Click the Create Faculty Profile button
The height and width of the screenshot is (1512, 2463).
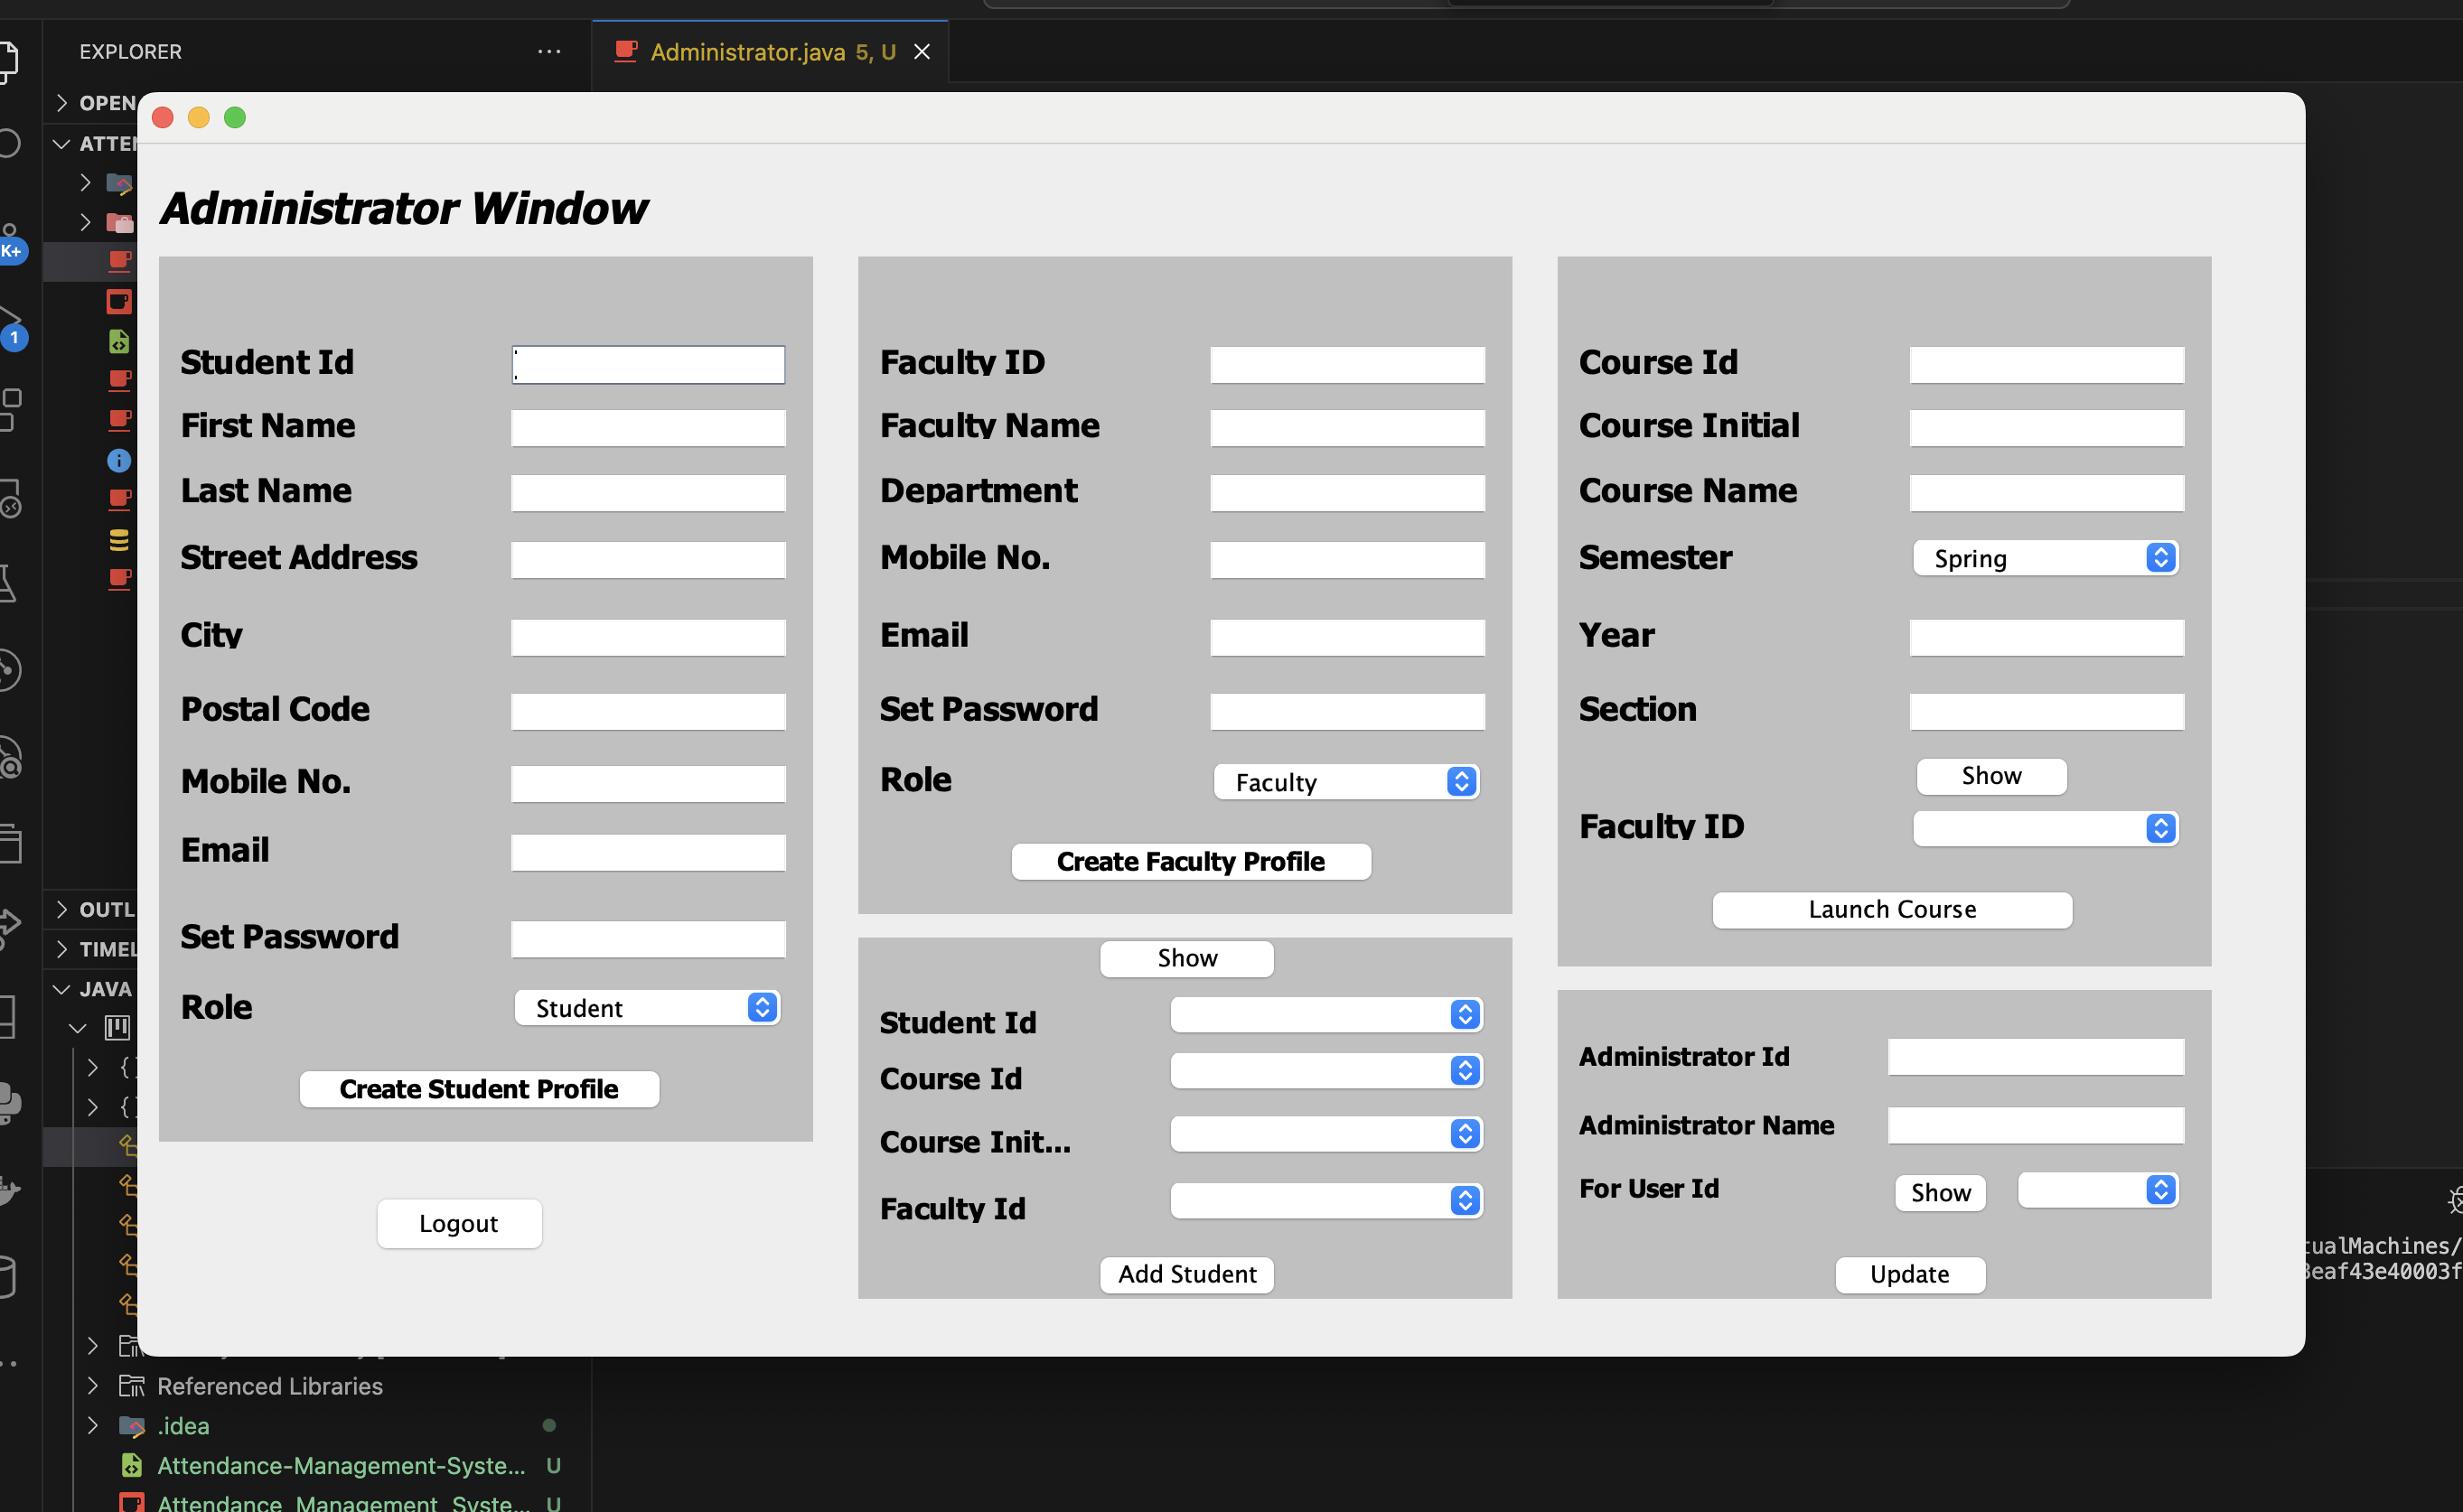click(1187, 860)
